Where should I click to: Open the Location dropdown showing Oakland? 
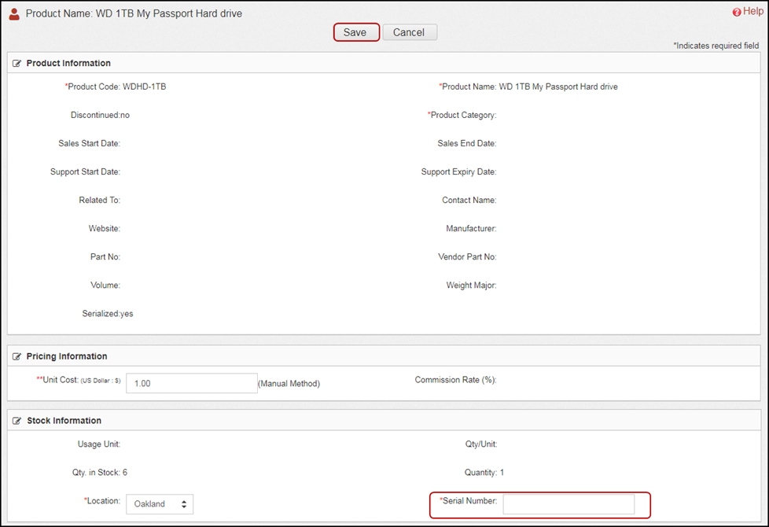click(x=160, y=504)
